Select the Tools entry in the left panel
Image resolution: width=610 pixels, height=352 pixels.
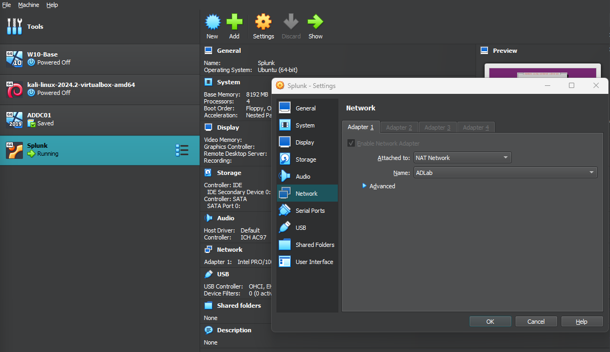(100, 27)
